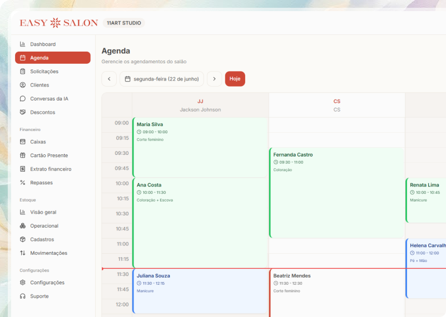Viewport: 446px width, 317px height.
Task: Open Juliana Souza Manicure appointment
Action: pyautogui.click(x=200, y=291)
